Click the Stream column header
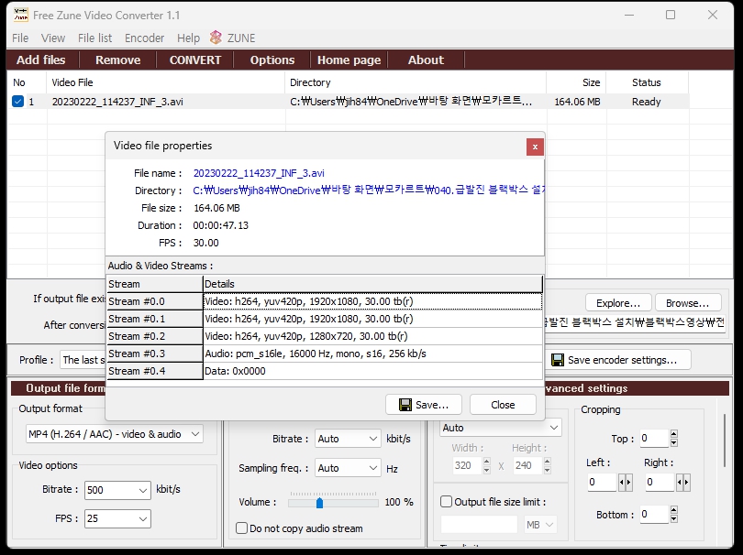This screenshot has width=743, height=555. [x=154, y=284]
